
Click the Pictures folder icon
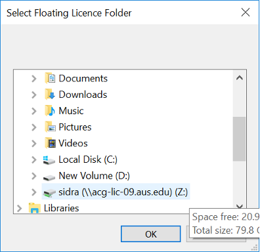(x=50, y=127)
